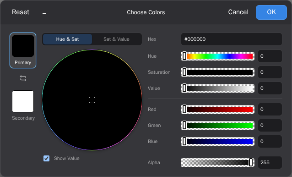Image resolution: width=292 pixels, height=177 pixels.
Task: Click the Red value input box
Action: click(270, 109)
